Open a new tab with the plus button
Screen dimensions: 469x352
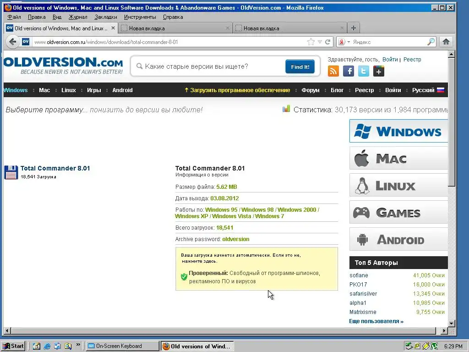(x=353, y=28)
